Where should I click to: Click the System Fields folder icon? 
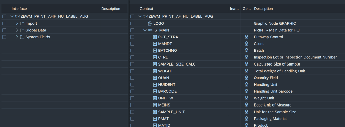[22, 37]
